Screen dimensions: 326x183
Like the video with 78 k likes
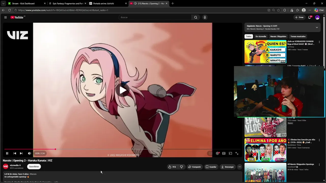tap(172, 167)
